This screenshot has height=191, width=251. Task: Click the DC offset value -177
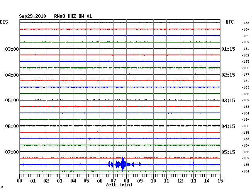(245, 75)
